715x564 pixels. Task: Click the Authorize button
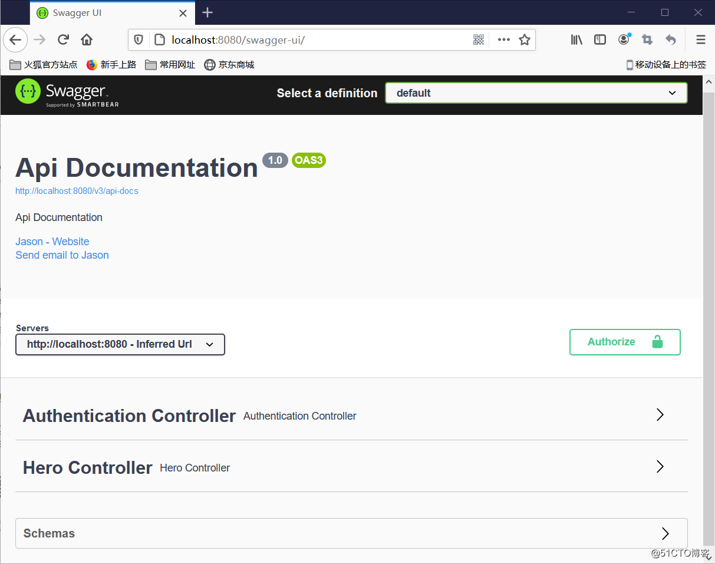[625, 342]
